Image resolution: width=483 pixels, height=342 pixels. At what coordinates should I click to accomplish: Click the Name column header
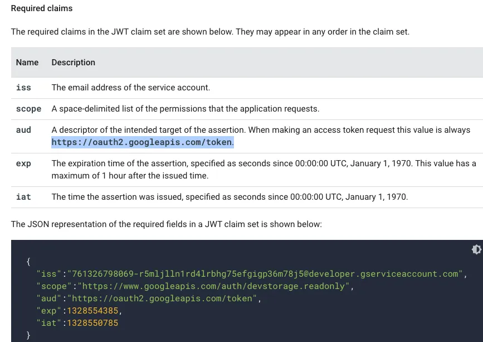(27, 62)
